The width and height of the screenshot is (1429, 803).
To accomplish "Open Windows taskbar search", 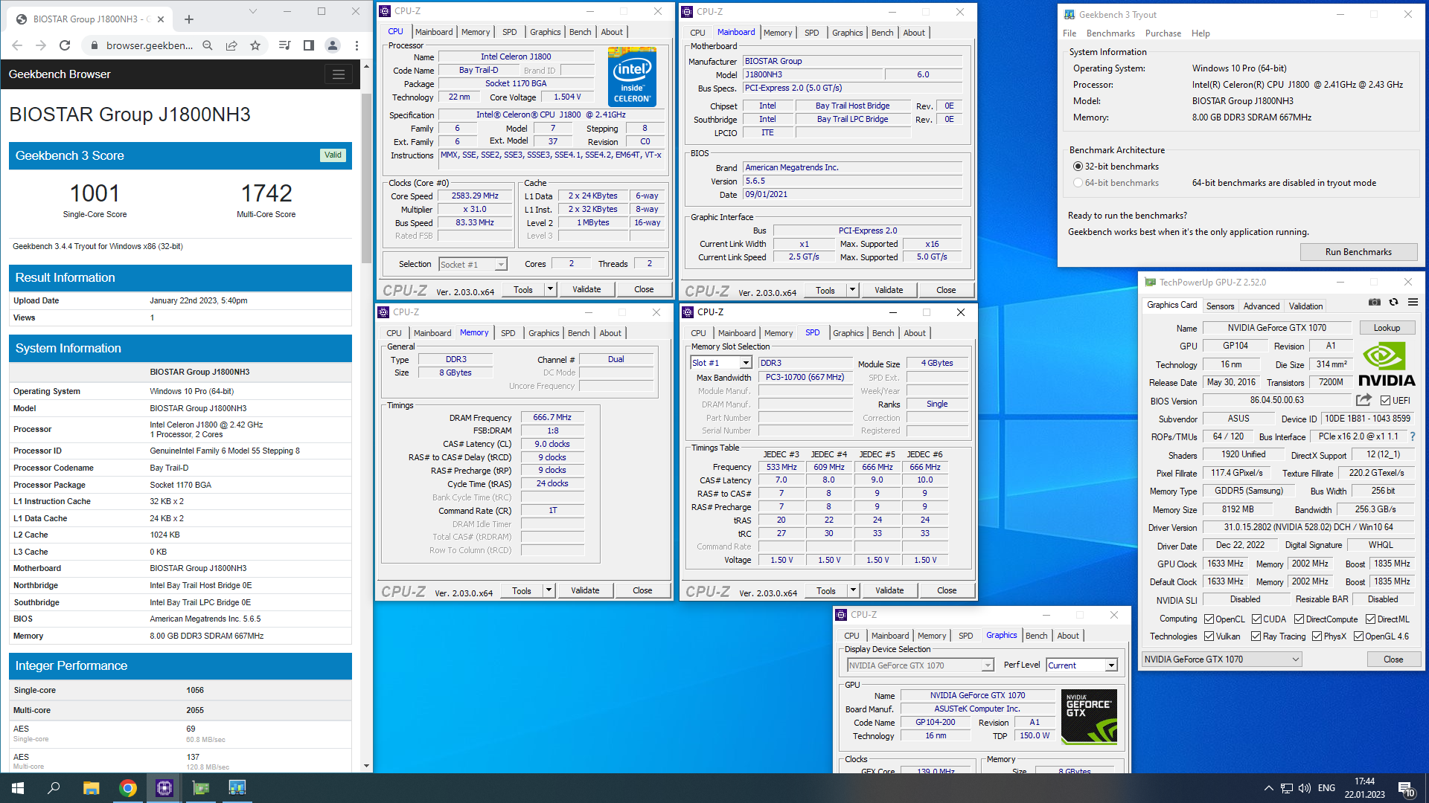I will point(54,788).
